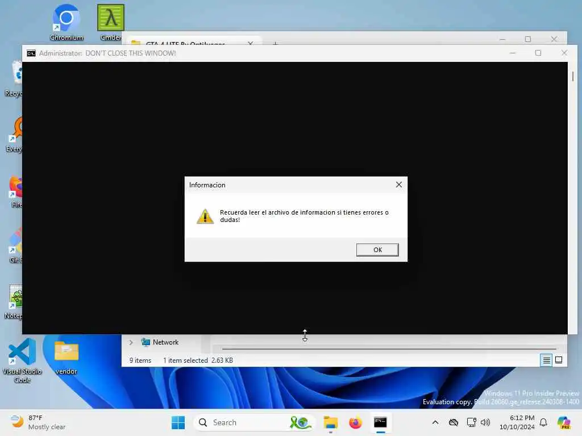The width and height of the screenshot is (582, 436).
Task: Click the cloud sync tray icon
Action: (x=453, y=422)
